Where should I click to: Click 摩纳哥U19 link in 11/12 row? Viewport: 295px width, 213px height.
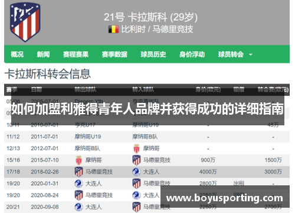[88, 137]
